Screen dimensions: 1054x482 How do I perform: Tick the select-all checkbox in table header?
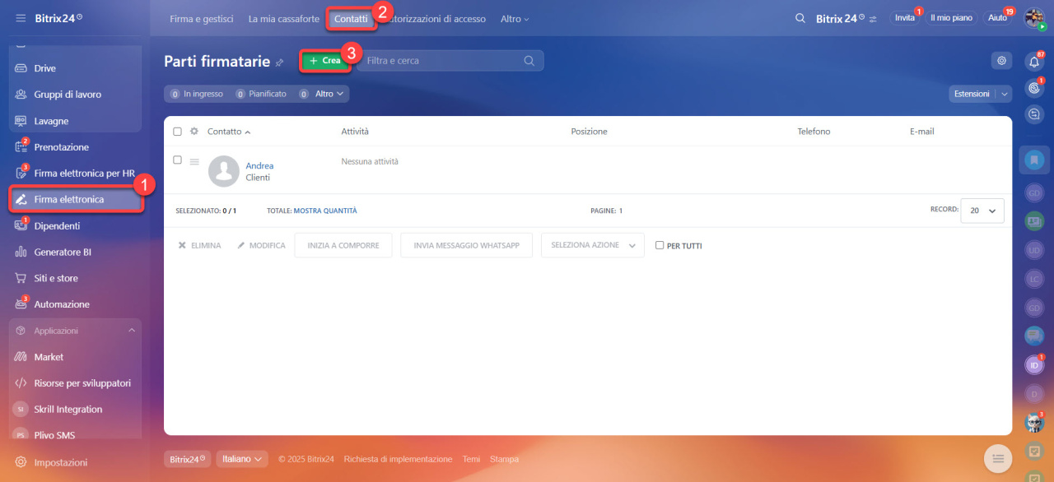tap(177, 132)
